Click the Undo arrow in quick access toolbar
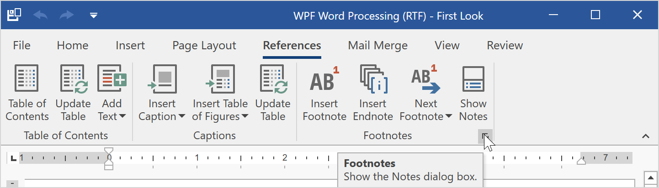 [40, 16]
